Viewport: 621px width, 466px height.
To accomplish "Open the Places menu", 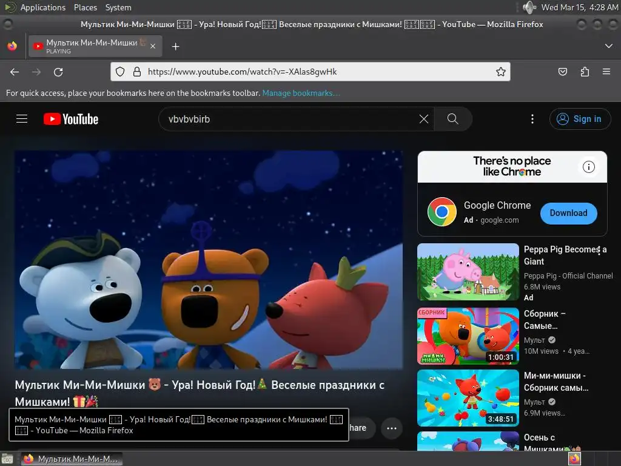I will pyautogui.click(x=85, y=7).
